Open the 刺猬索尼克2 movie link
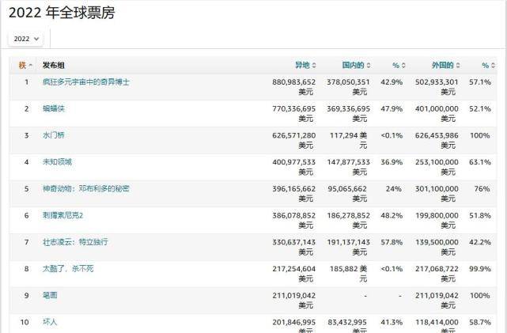Screen dimensions: 507x333 click(62, 215)
